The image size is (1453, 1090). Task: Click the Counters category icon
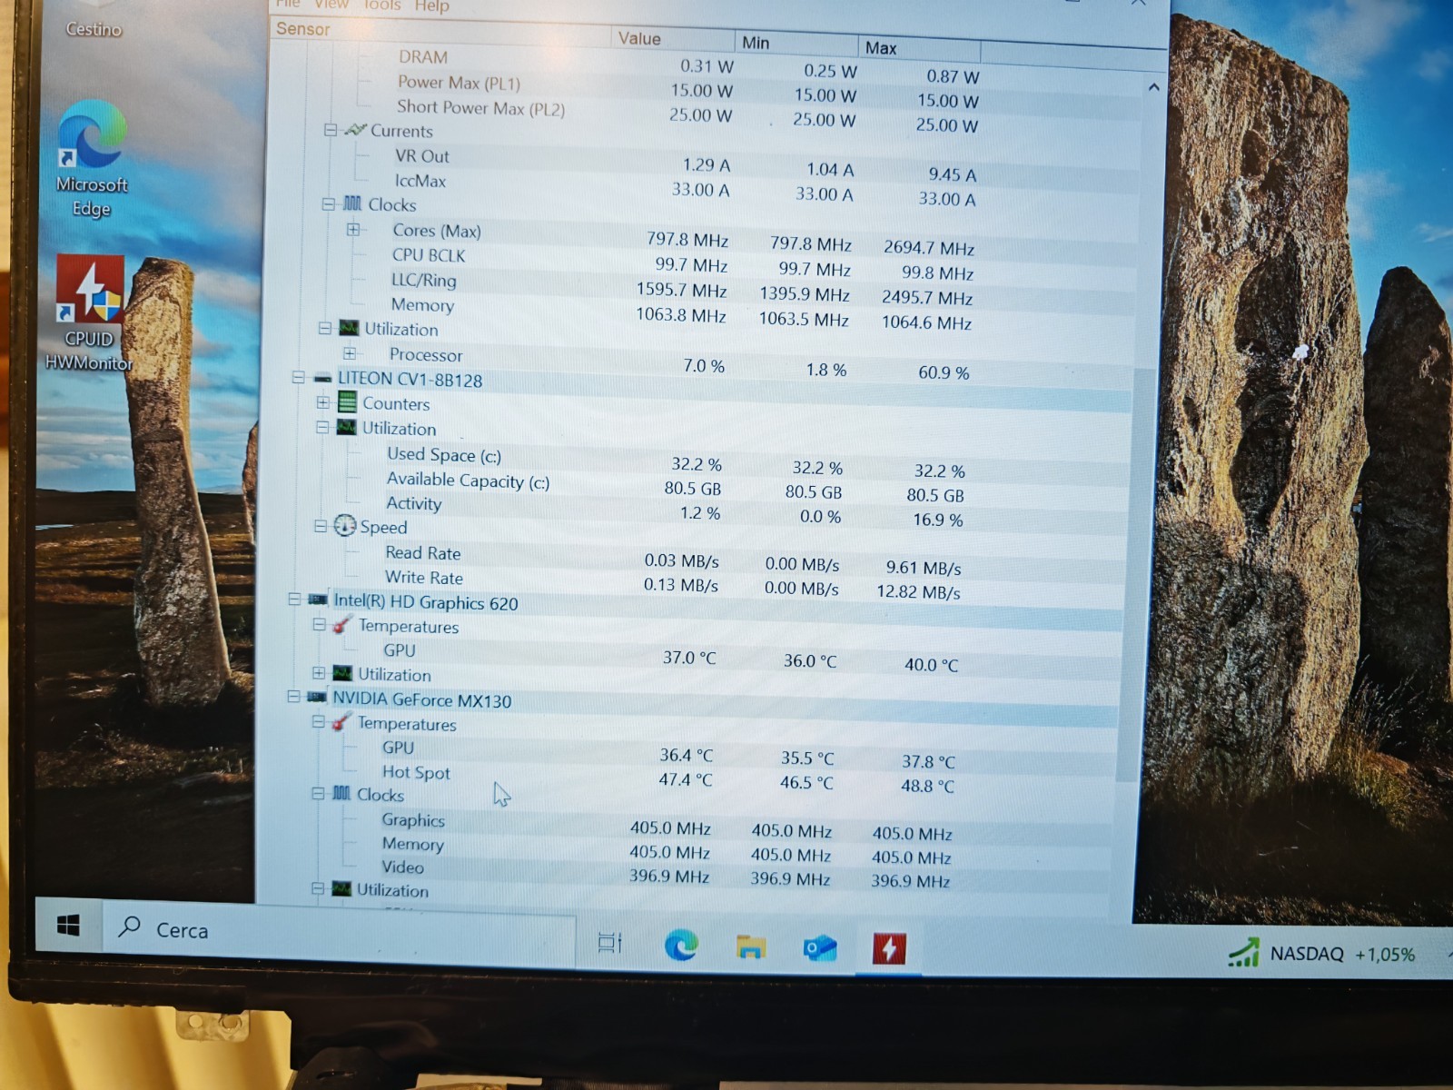point(347,401)
